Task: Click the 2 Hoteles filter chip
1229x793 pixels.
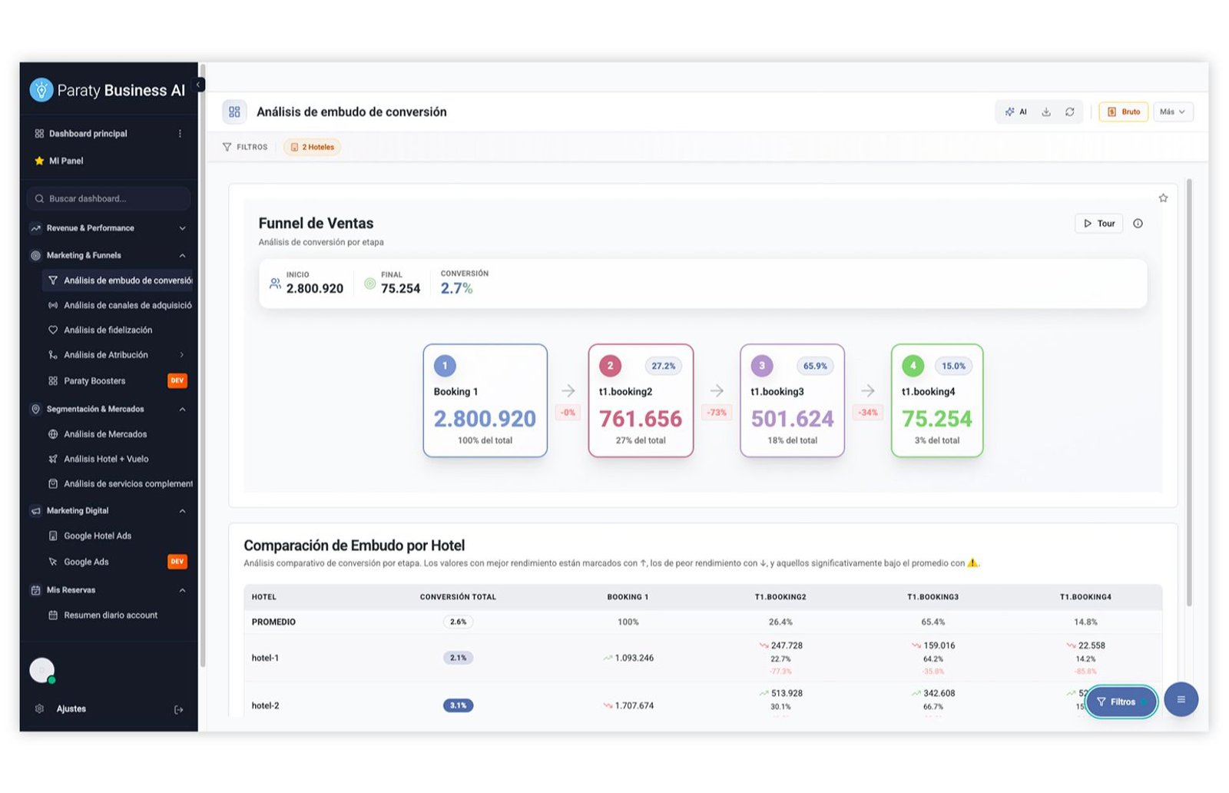Action: (312, 147)
